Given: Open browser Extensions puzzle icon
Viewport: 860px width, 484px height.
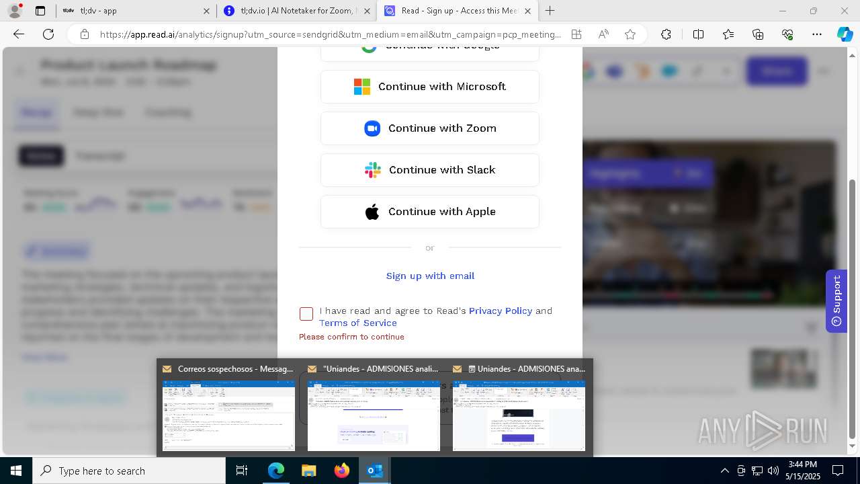Looking at the screenshot, I should 666,34.
